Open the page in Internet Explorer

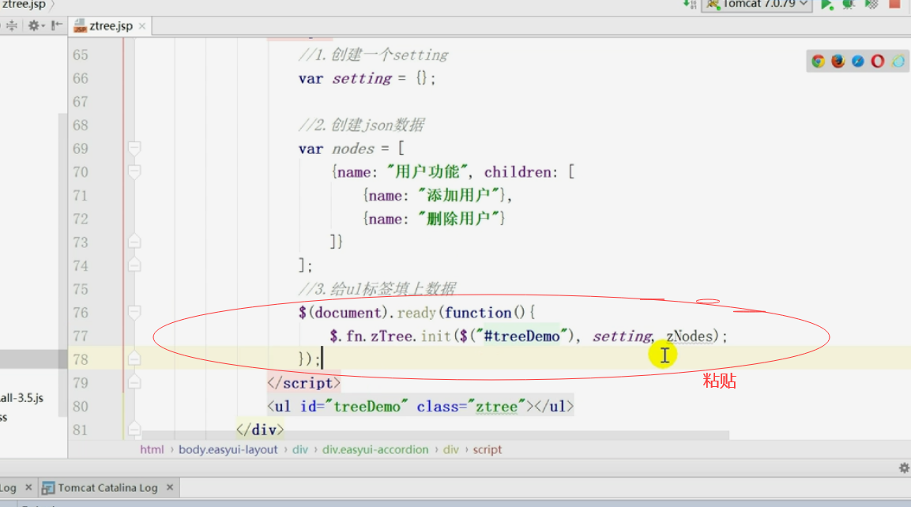(898, 61)
